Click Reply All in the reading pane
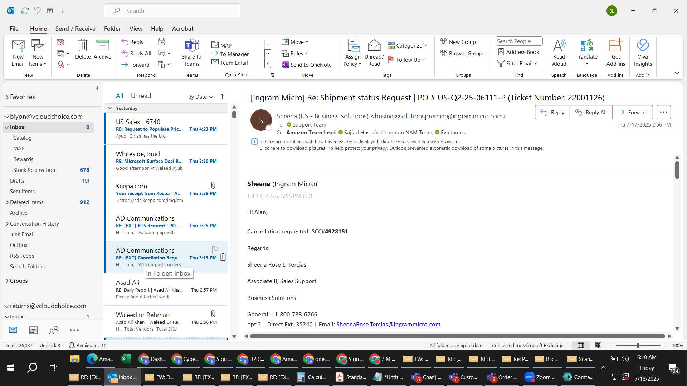 coord(591,112)
